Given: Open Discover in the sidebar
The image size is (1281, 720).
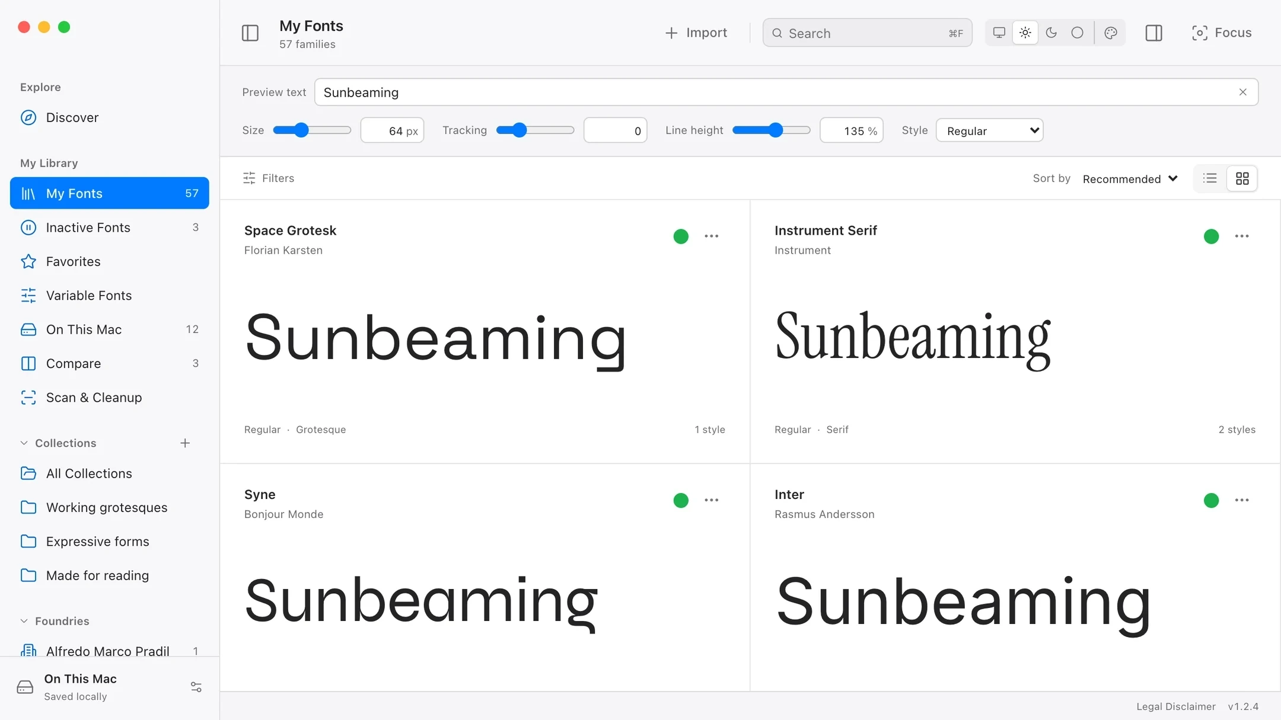Looking at the screenshot, I should pyautogui.click(x=110, y=117).
